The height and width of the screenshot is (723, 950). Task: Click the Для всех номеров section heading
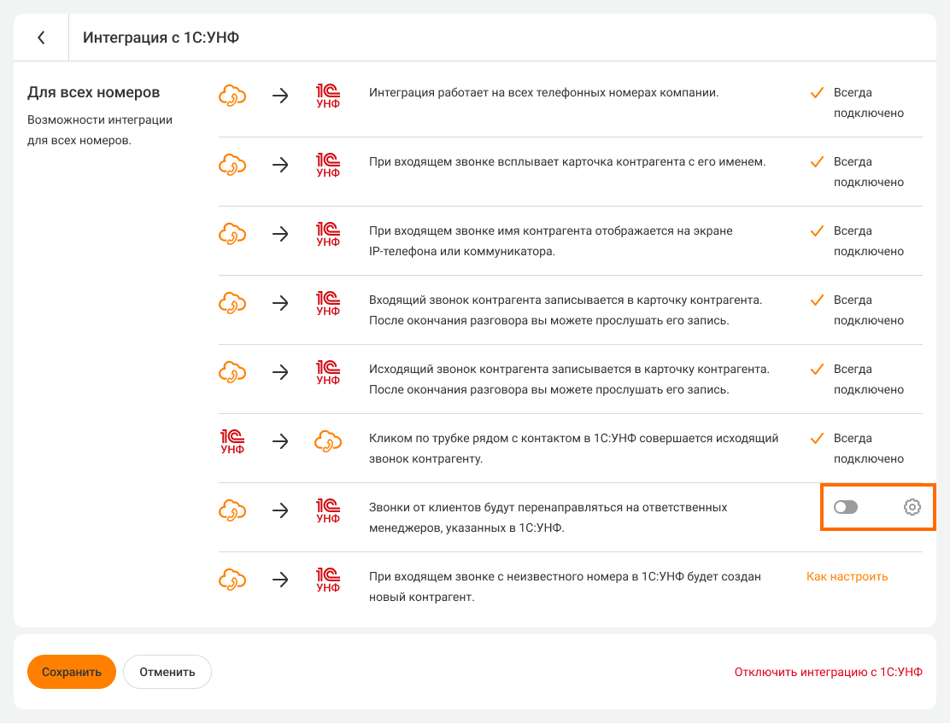point(94,92)
